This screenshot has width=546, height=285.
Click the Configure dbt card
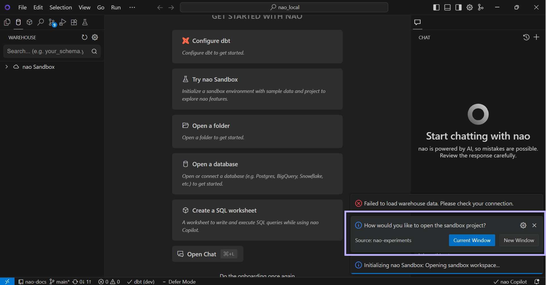pyautogui.click(x=257, y=47)
